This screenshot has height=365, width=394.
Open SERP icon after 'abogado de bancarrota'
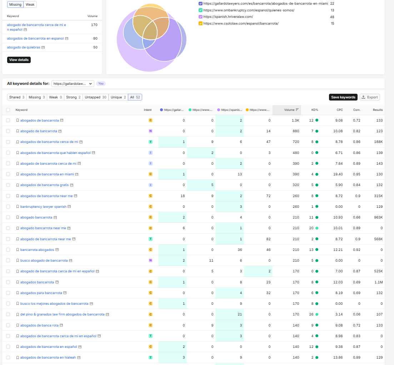click(60, 131)
